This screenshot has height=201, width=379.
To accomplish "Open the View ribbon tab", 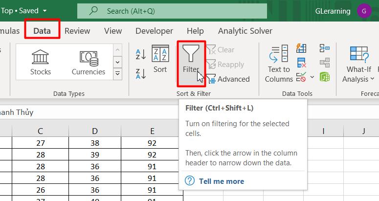I will 113,31.
